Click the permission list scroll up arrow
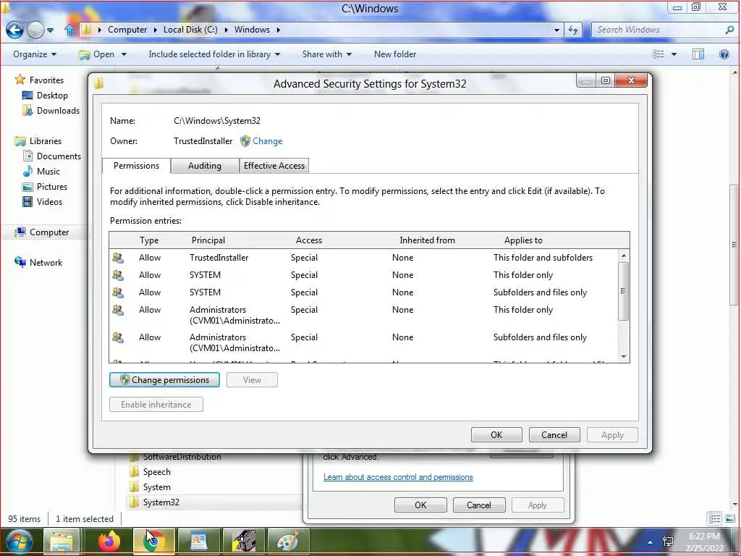Viewport: 741px width, 556px height. [624, 256]
